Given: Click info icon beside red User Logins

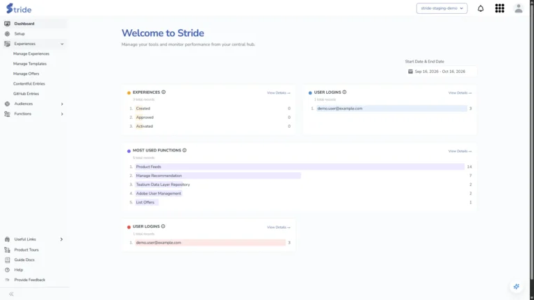Looking at the screenshot, I should click(163, 226).
